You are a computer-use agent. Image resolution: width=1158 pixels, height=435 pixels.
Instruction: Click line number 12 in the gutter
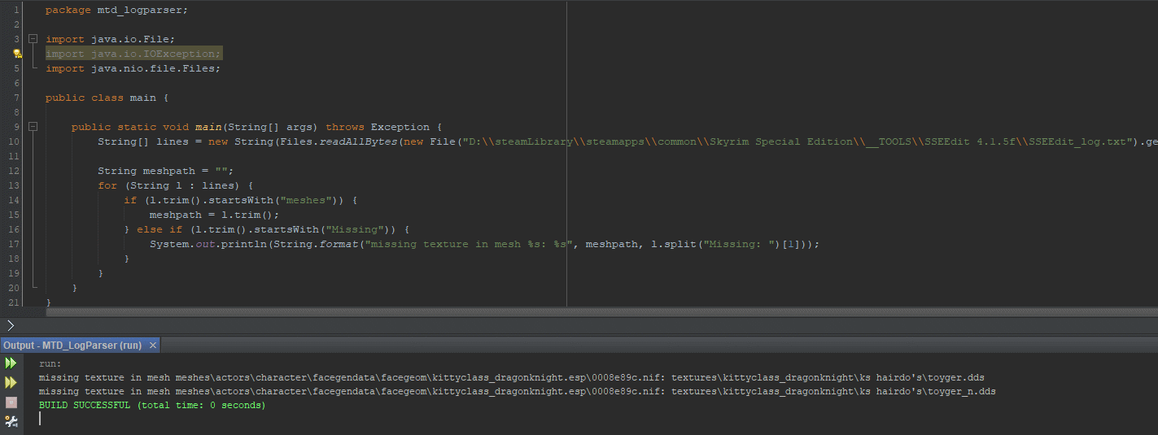(x=14, y=171)
